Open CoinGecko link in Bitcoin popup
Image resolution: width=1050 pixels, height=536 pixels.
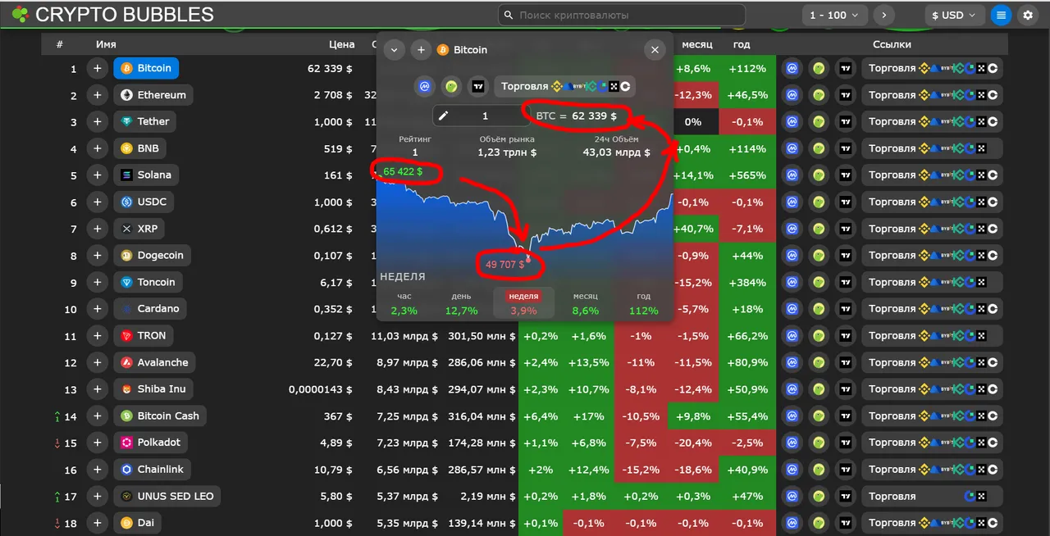click(x=451, y=86)
